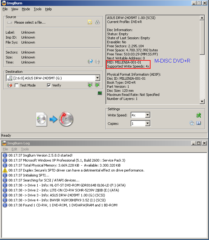Click the large Write image to disc button
209x240 pixels.
pyautogui.click(x=54, y=119)
